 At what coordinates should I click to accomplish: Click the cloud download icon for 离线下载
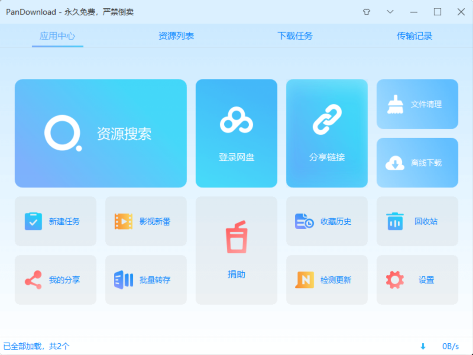(395, 163)
